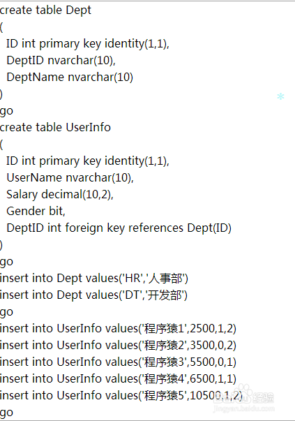Click insert Dept values 'DT','开发部' line
Viewport: 295px width, 421px height.
(x=93, y=295)
